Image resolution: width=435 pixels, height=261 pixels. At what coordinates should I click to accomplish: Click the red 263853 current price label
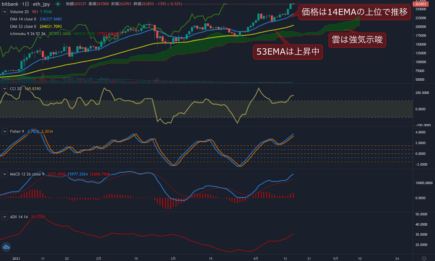tap(420, 4)
